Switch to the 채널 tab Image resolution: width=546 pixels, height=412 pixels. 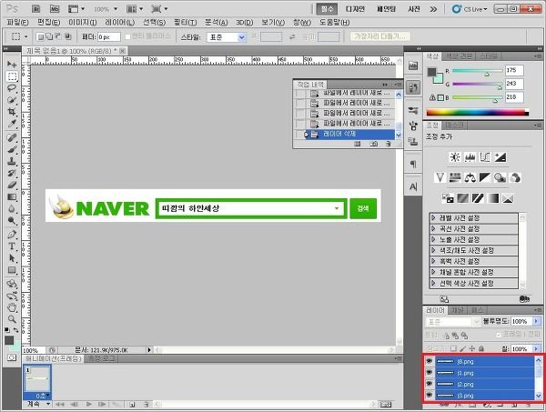click(x=457, y=310)
